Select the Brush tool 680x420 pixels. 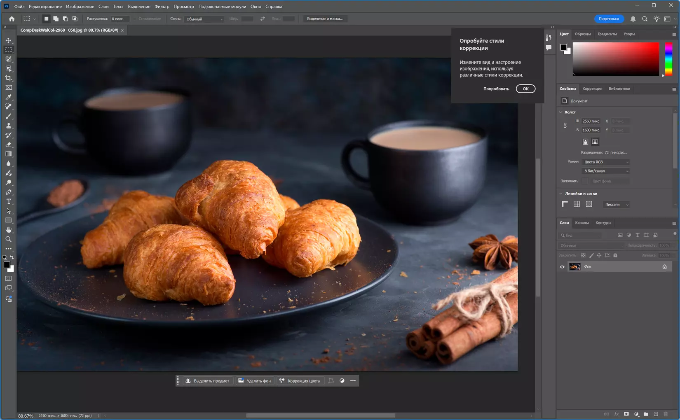[8, 116]
